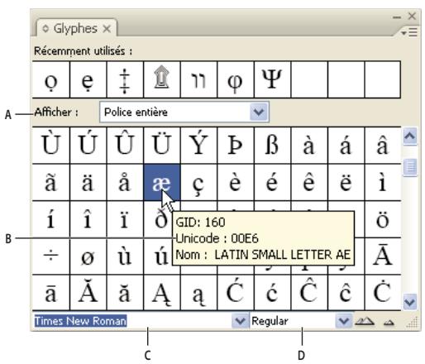Select the ß glyph cell

(x=273, y=146)
